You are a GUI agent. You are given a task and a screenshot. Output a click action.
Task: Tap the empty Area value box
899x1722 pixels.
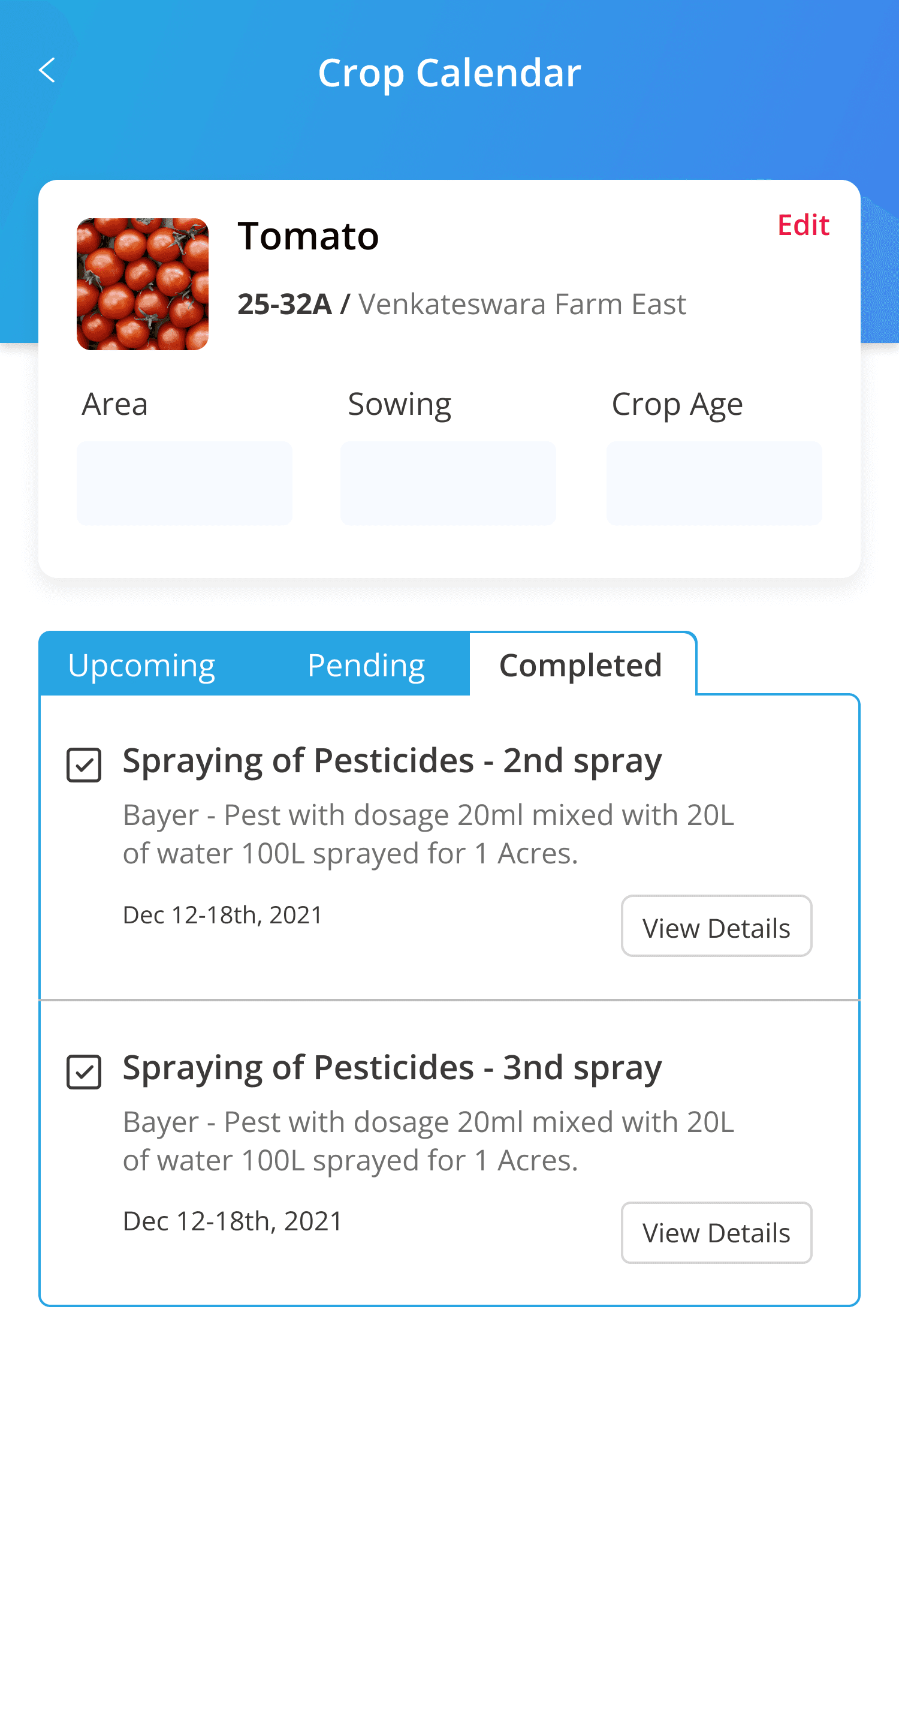click(x=185, y=483)
